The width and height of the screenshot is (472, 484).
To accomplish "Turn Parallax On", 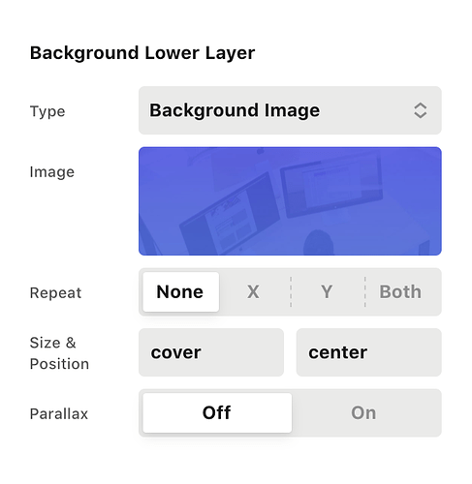I will 364,412.
